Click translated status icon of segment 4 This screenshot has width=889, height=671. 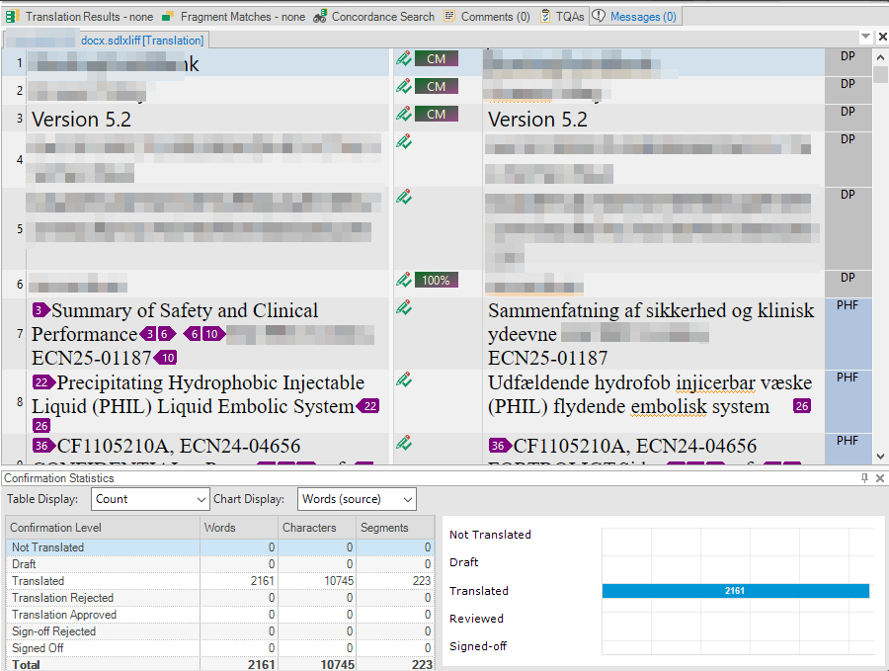pyautogui.click(x=404, y=141)
